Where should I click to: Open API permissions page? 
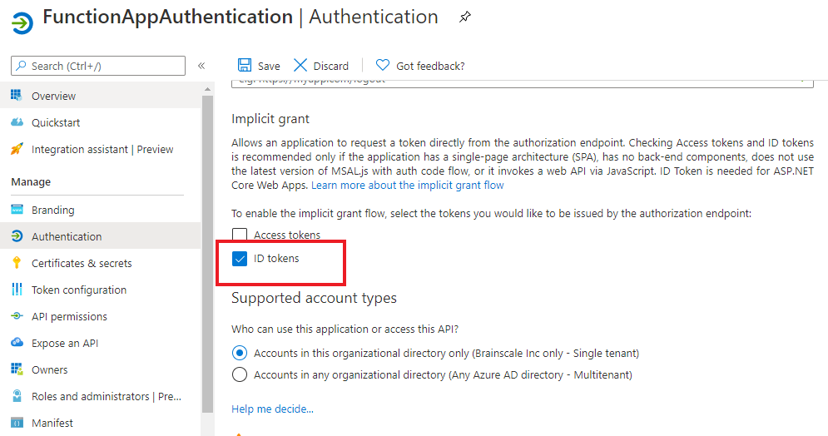(x=101, y=315)
